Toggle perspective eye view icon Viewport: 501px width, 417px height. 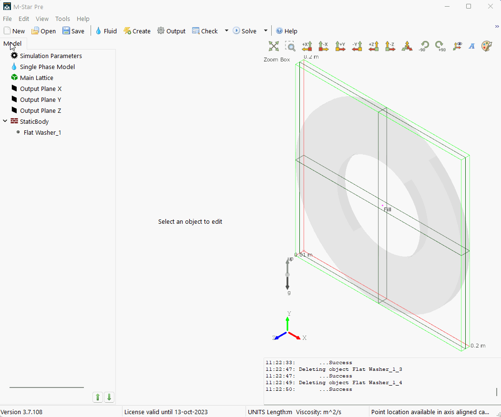click(457, 46)
